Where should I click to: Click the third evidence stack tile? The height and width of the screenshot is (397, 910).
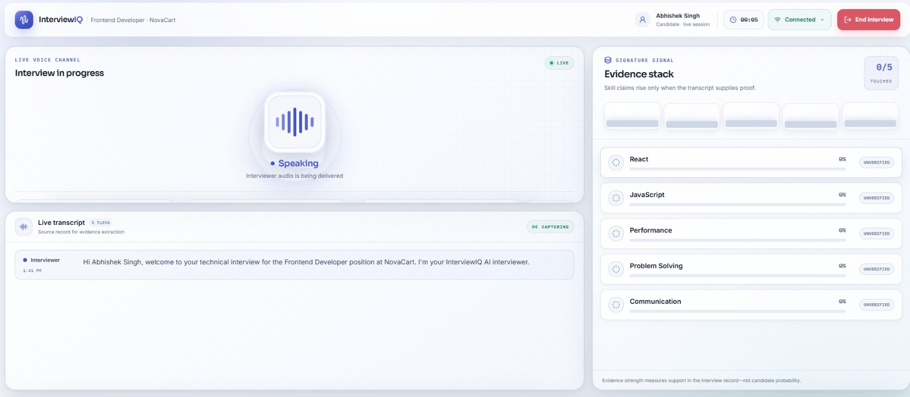click(x=751, y=116)
